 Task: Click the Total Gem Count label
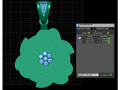click(x=102, y=28)
